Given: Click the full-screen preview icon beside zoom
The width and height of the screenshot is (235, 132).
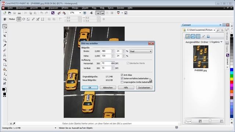Looking at the screenshot, I should click(x=85, y=13).
